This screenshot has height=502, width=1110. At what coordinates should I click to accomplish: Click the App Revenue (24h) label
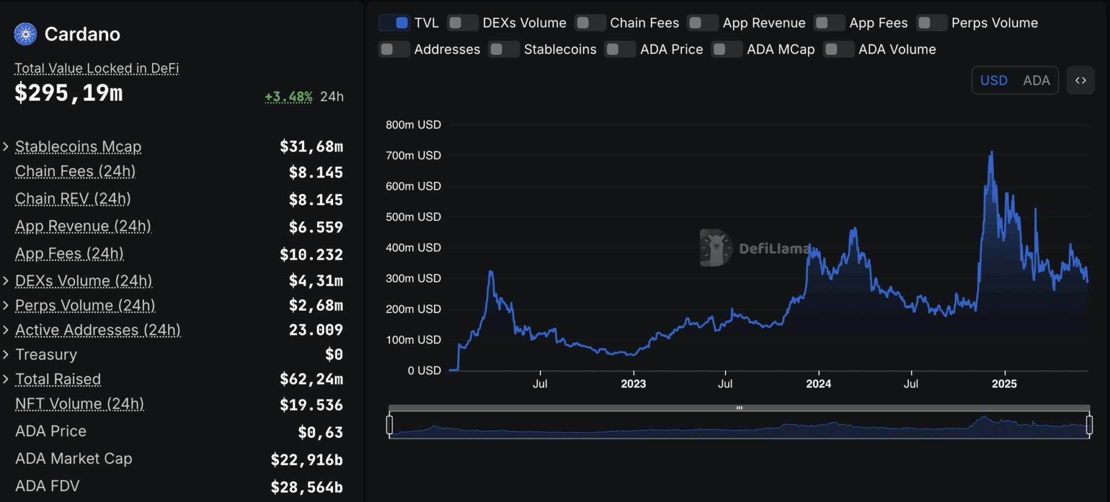point(83,226)
